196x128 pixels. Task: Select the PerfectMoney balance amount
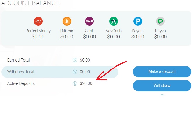pos(38,37)
